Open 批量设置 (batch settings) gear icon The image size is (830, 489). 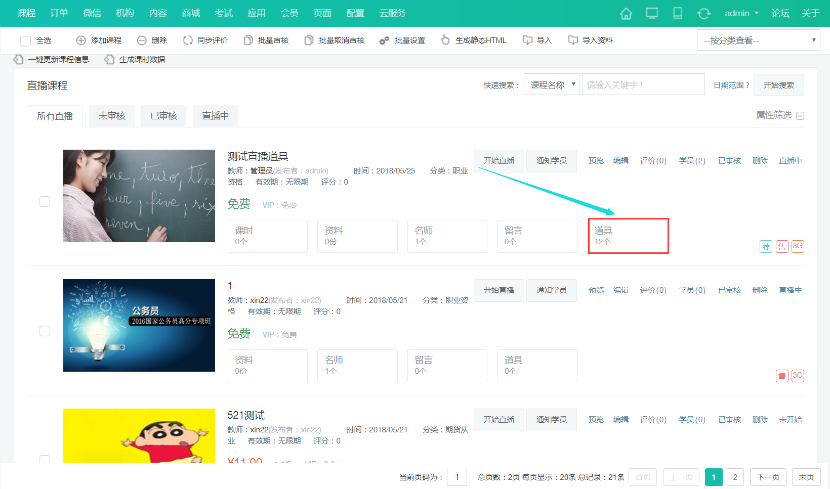pyautogui.click(x=384, y=40)
